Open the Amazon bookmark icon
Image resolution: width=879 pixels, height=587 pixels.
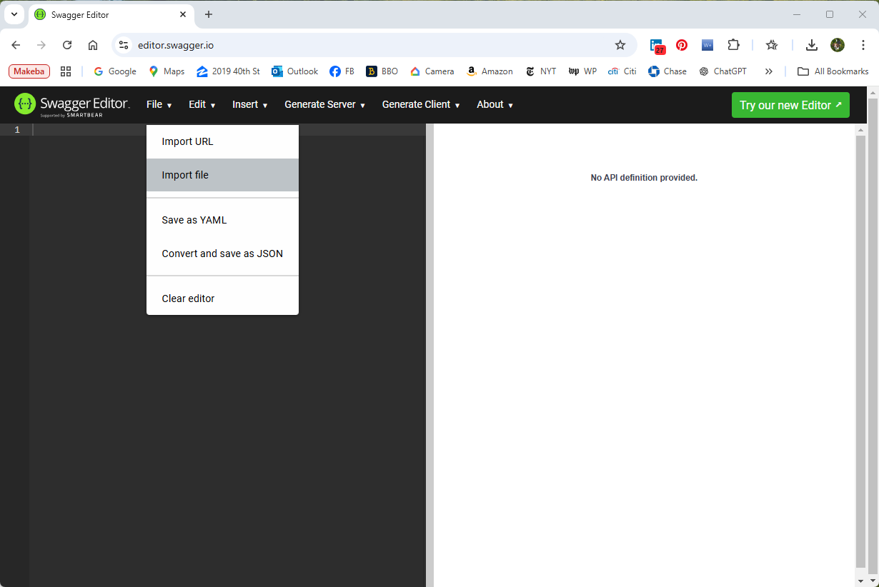point(471,71)
